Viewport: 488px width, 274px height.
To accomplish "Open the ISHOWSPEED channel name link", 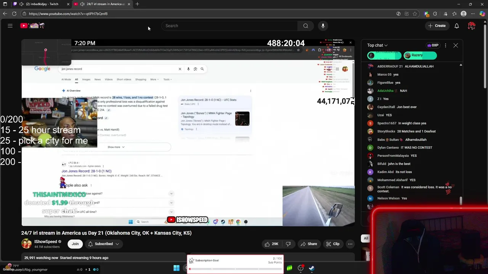I will 45,242.
